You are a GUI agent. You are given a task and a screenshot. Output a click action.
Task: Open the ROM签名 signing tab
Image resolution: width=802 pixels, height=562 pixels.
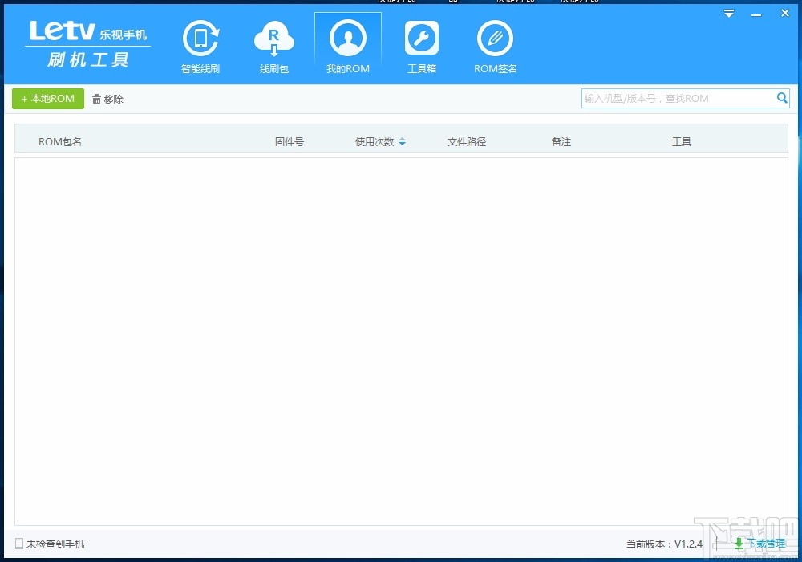click(x=495, y=47)
